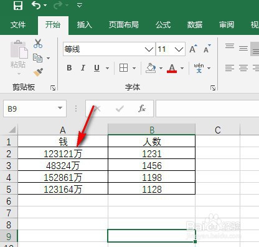Open the Customize Quick Access Toolbar dropdown
This screenshot has height=247, width=259.
pos(79,5)
